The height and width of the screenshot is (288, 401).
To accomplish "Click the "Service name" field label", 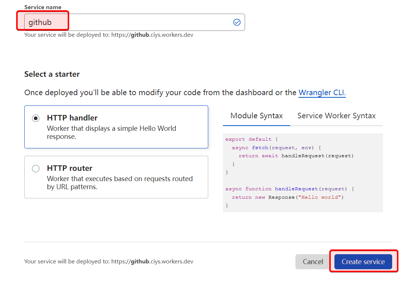I will [x=43, y=7].
